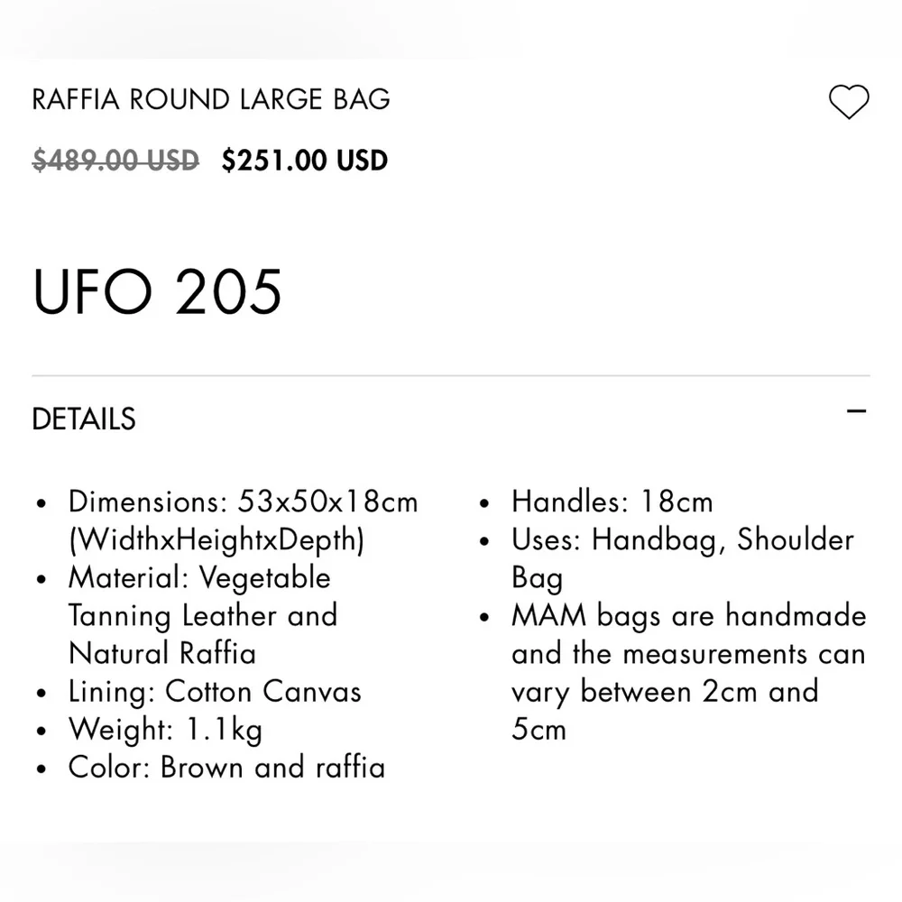Click the WidthxHeightxDepth text
The image size is (902, 902).
(216, 540)
